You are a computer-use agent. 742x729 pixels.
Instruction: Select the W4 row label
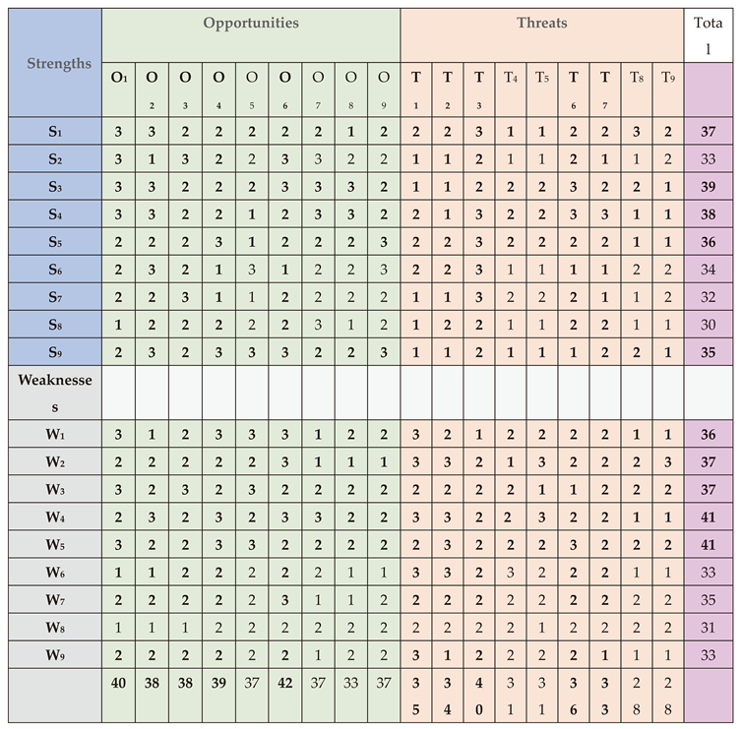(52, 517)
